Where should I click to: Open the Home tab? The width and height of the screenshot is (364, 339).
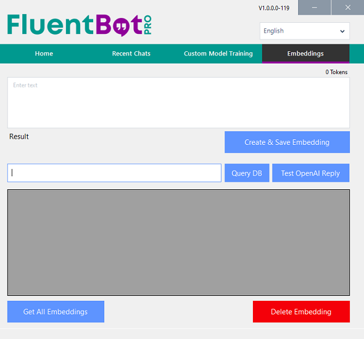(x=44, y=54)
